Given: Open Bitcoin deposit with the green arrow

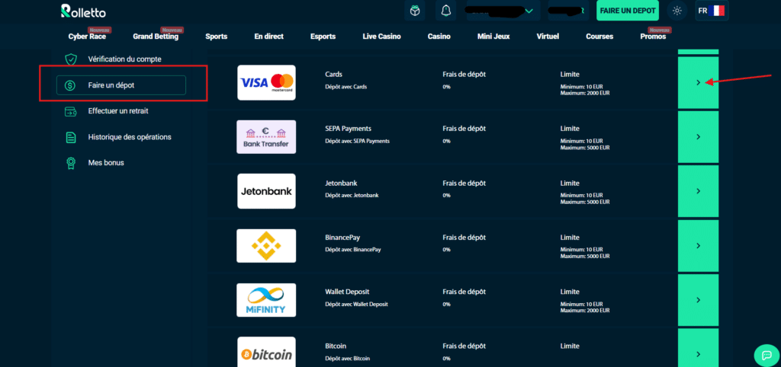Looking at the screenshot, I should pyautogui.click(x=699, y=348).
